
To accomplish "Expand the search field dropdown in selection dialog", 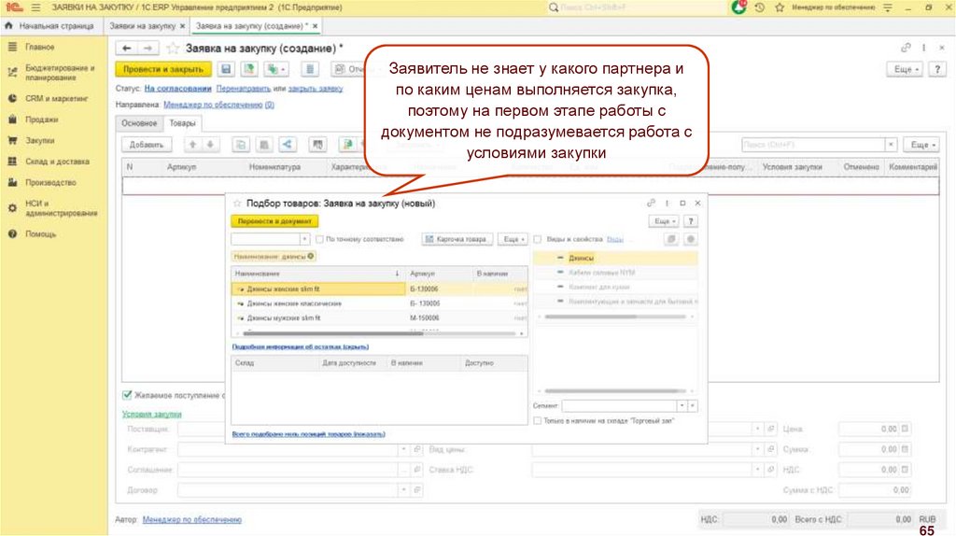I will 304,239.
